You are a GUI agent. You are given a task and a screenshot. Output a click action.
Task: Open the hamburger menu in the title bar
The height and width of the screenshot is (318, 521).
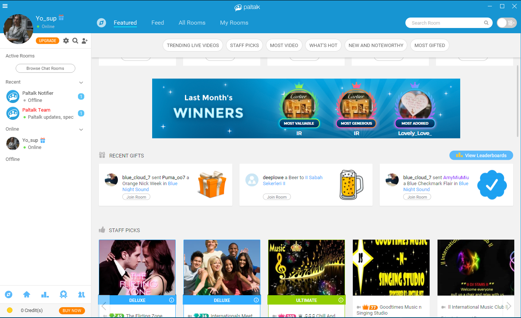(x=5, y=6)
